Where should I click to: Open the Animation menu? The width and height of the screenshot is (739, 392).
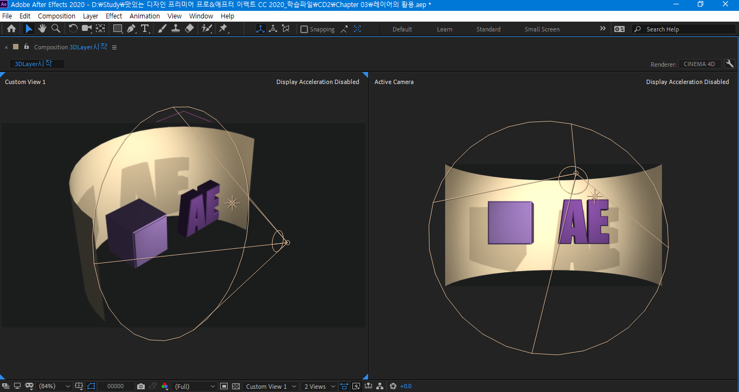pos(145,16)
